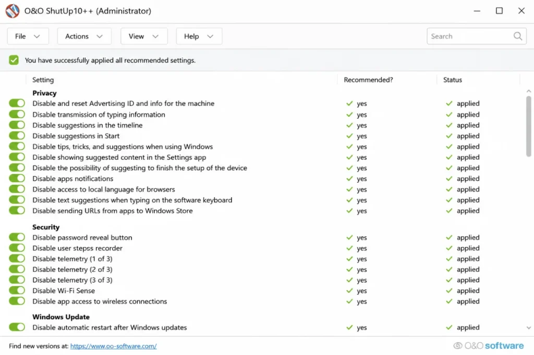Click status check icon for Disable Wi-Fi Sense
534x355 pixels.
click(x=449, y=291)
